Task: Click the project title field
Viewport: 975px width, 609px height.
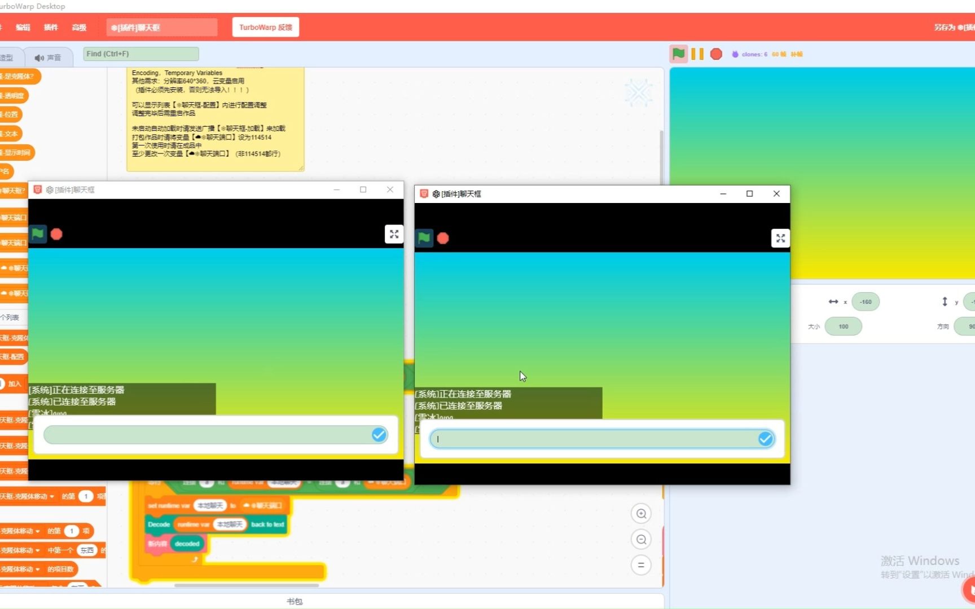Action: coord(162,27)
